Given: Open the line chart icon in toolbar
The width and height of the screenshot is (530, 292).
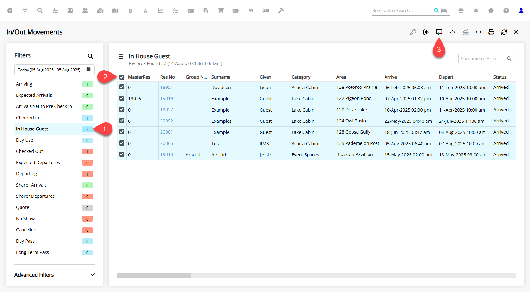Looking at the screenshot, I should 161,11.
